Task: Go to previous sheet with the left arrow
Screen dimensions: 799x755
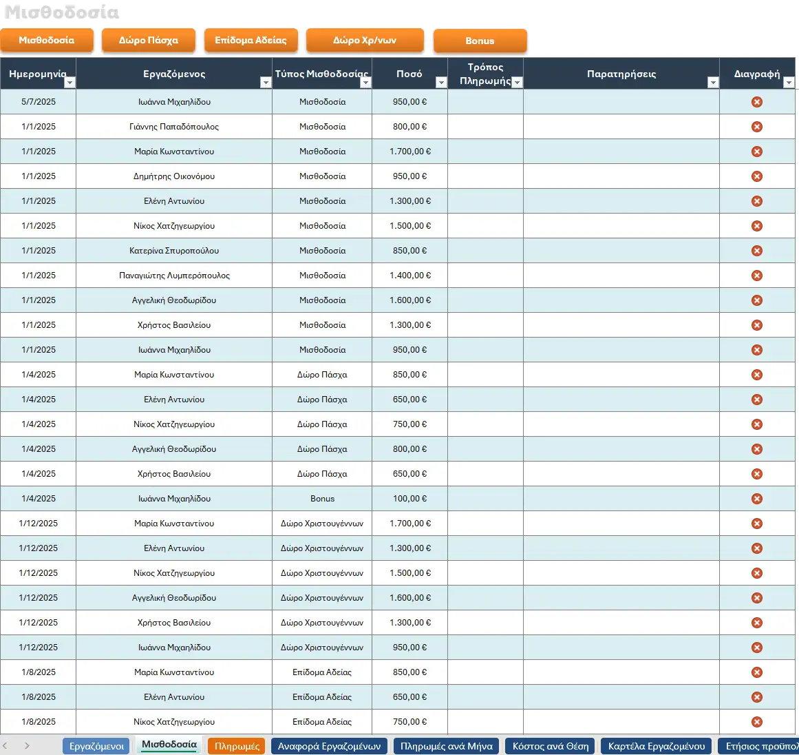Action: (5, 746)
